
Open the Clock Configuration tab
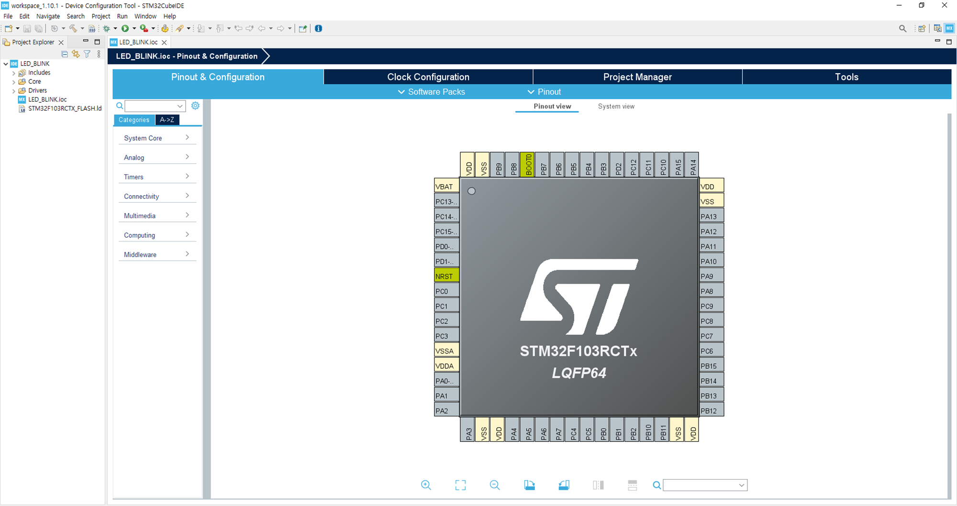[428, 77]
